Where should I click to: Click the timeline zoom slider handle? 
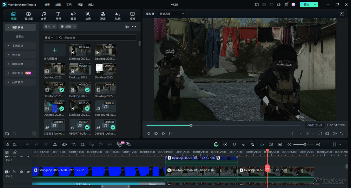[x=305, y=145]
